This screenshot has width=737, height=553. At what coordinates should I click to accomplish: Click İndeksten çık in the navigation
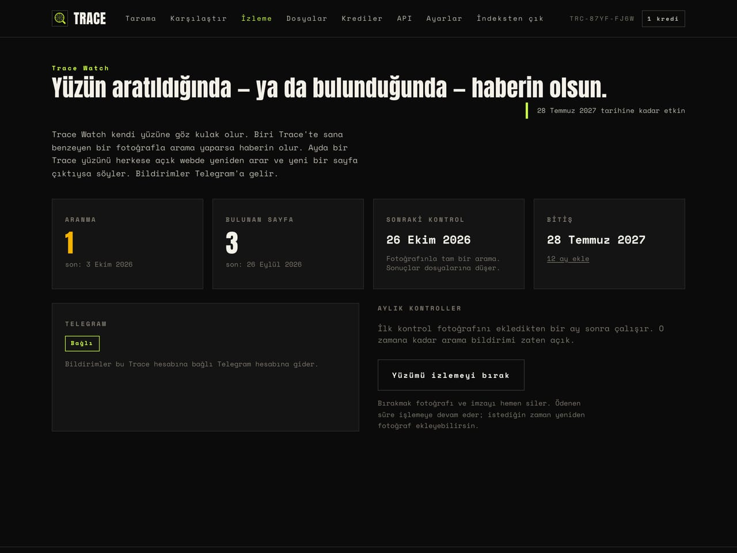pyautogui.click(x=510, y=18)
